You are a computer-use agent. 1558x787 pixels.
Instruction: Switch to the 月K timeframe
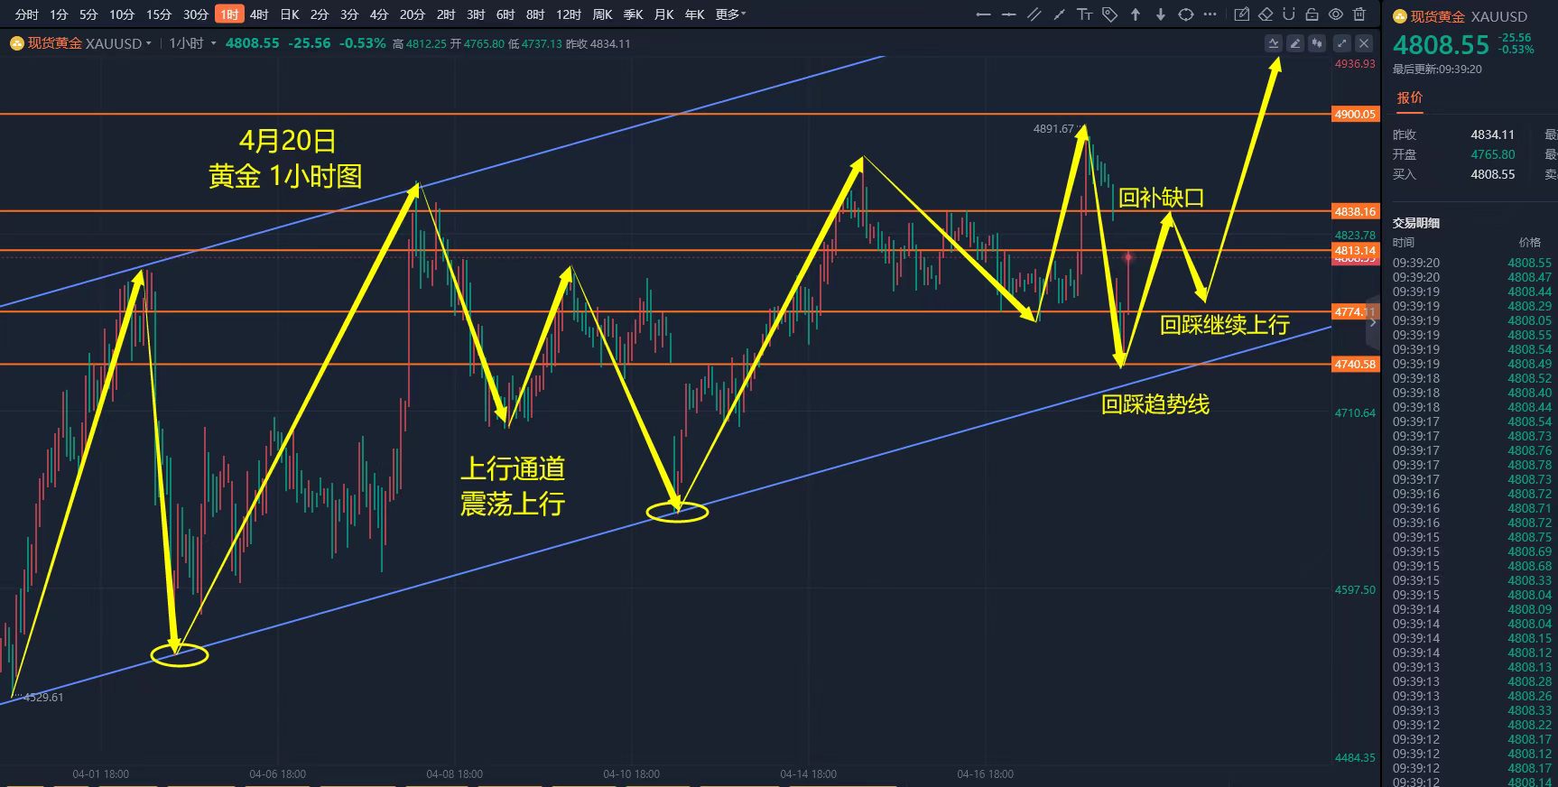click(x=664, y=14)
